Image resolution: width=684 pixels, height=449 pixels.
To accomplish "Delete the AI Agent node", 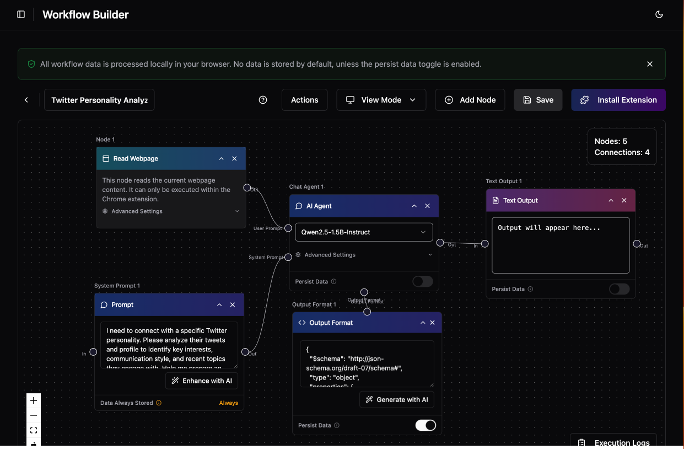I will click(427, 206).
